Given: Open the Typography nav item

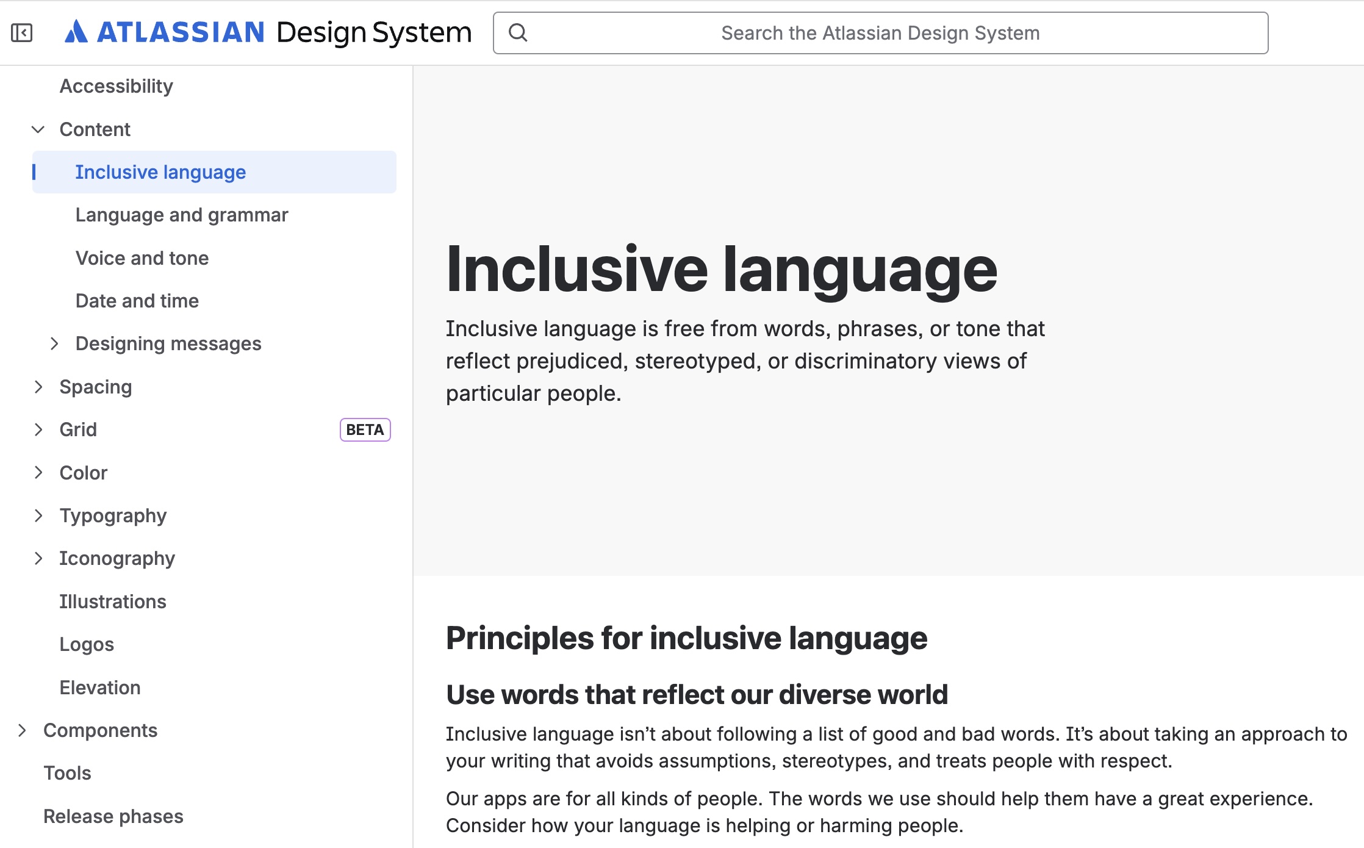Looking at the screenshot, I should click(113, 516).
